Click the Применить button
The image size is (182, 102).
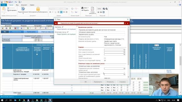point(98,82)
